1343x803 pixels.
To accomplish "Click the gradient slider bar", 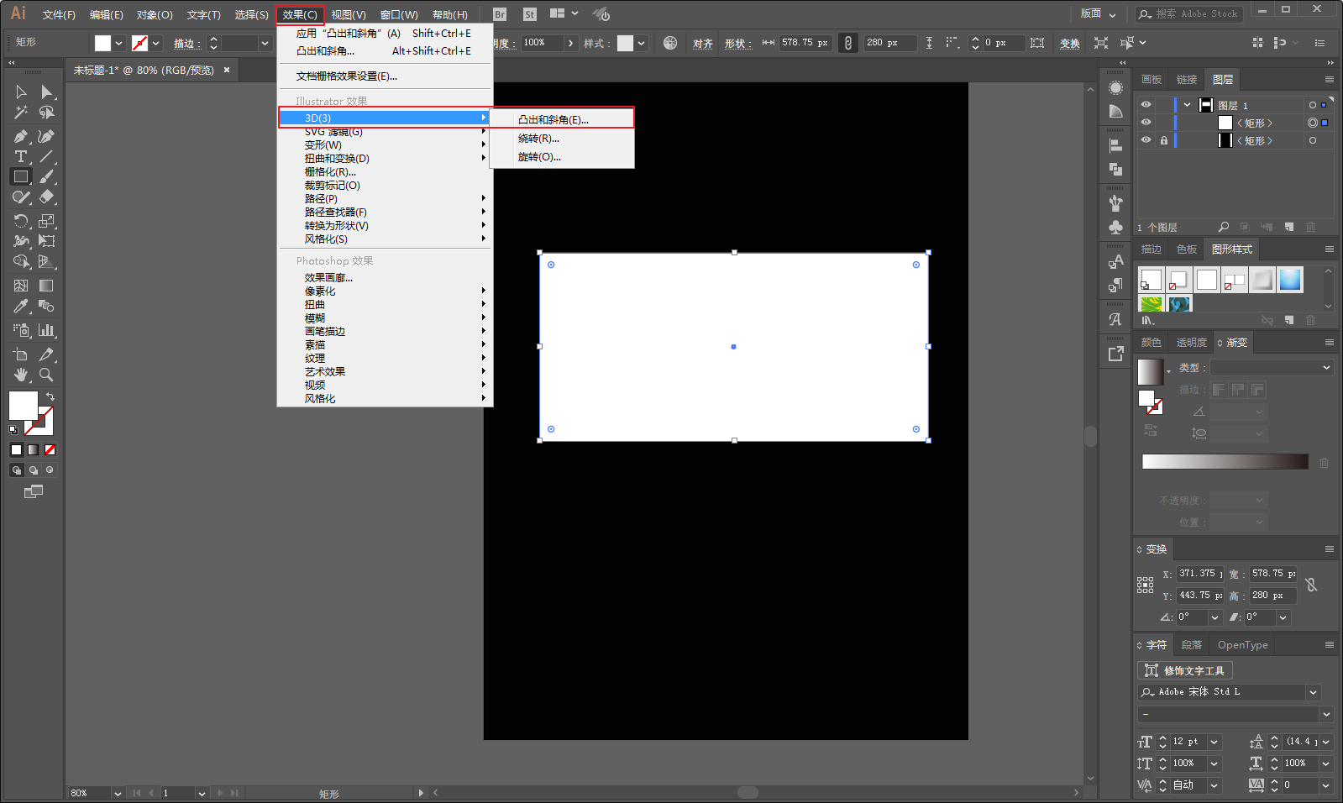I will point(1225,461).
